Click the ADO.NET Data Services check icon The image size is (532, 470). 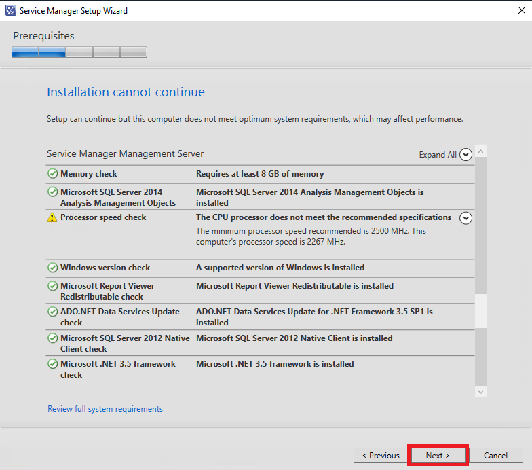coord(52,312)
